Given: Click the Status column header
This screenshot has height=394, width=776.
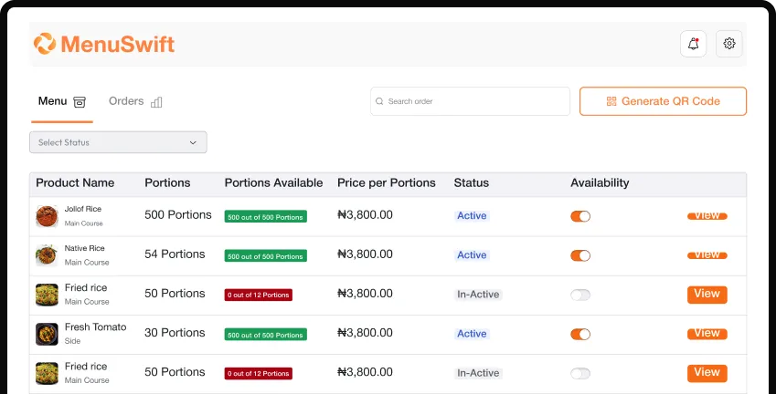Looking at the screenshot, I should tap(471, 182).
